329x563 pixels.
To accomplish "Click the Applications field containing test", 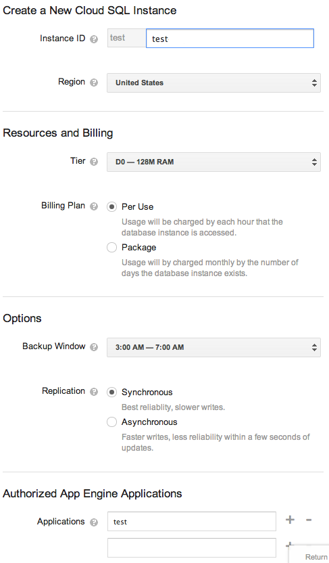I will (x=192, y=521).
